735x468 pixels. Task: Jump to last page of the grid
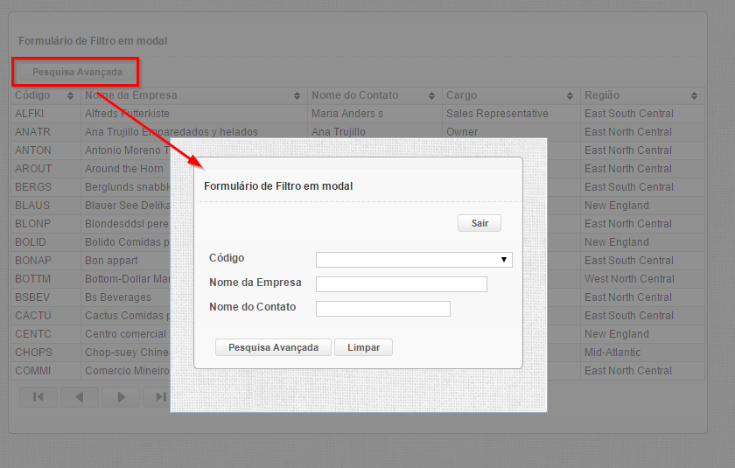click(x=159, y=397)
